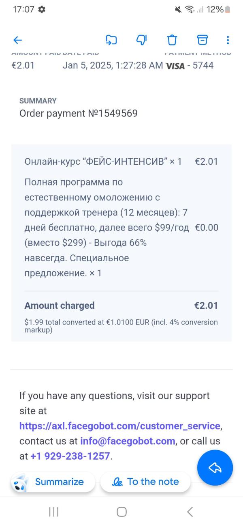Tap the Summarize assistant button

(53, 482)
